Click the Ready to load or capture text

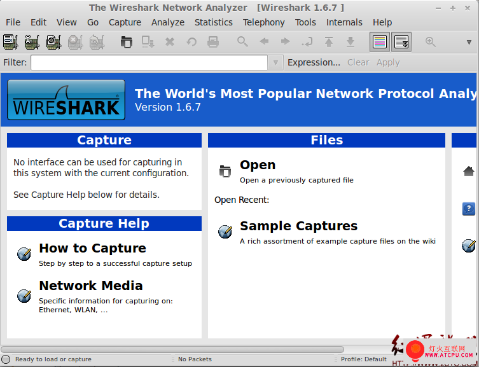53,359
